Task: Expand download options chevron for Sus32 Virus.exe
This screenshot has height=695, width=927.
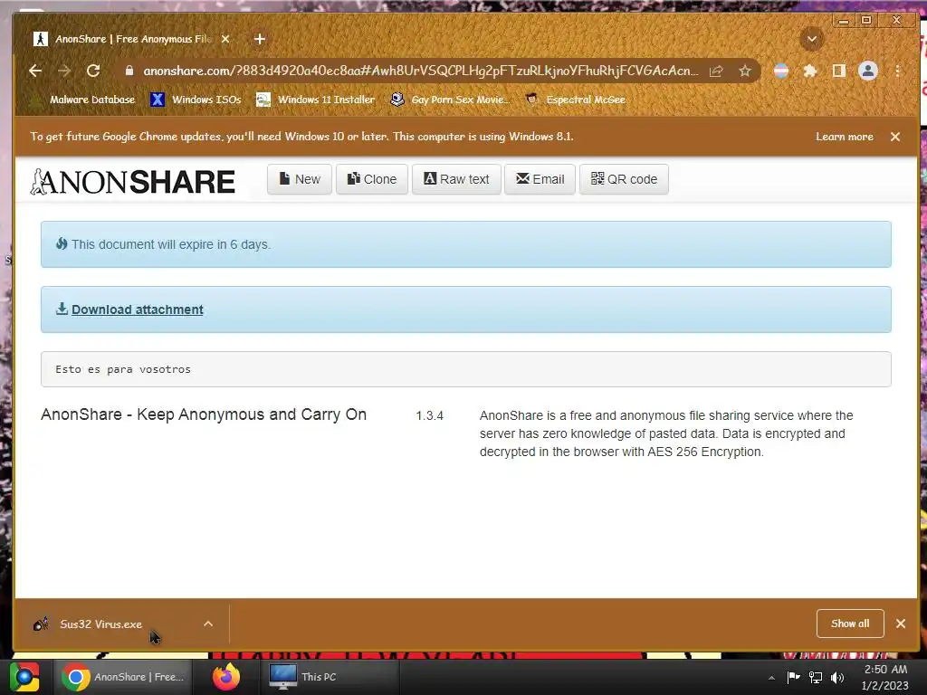Action: click(x=208, y=624)
